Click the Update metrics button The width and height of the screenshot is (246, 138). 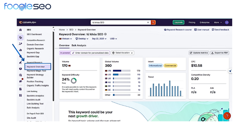coord(199,53)
